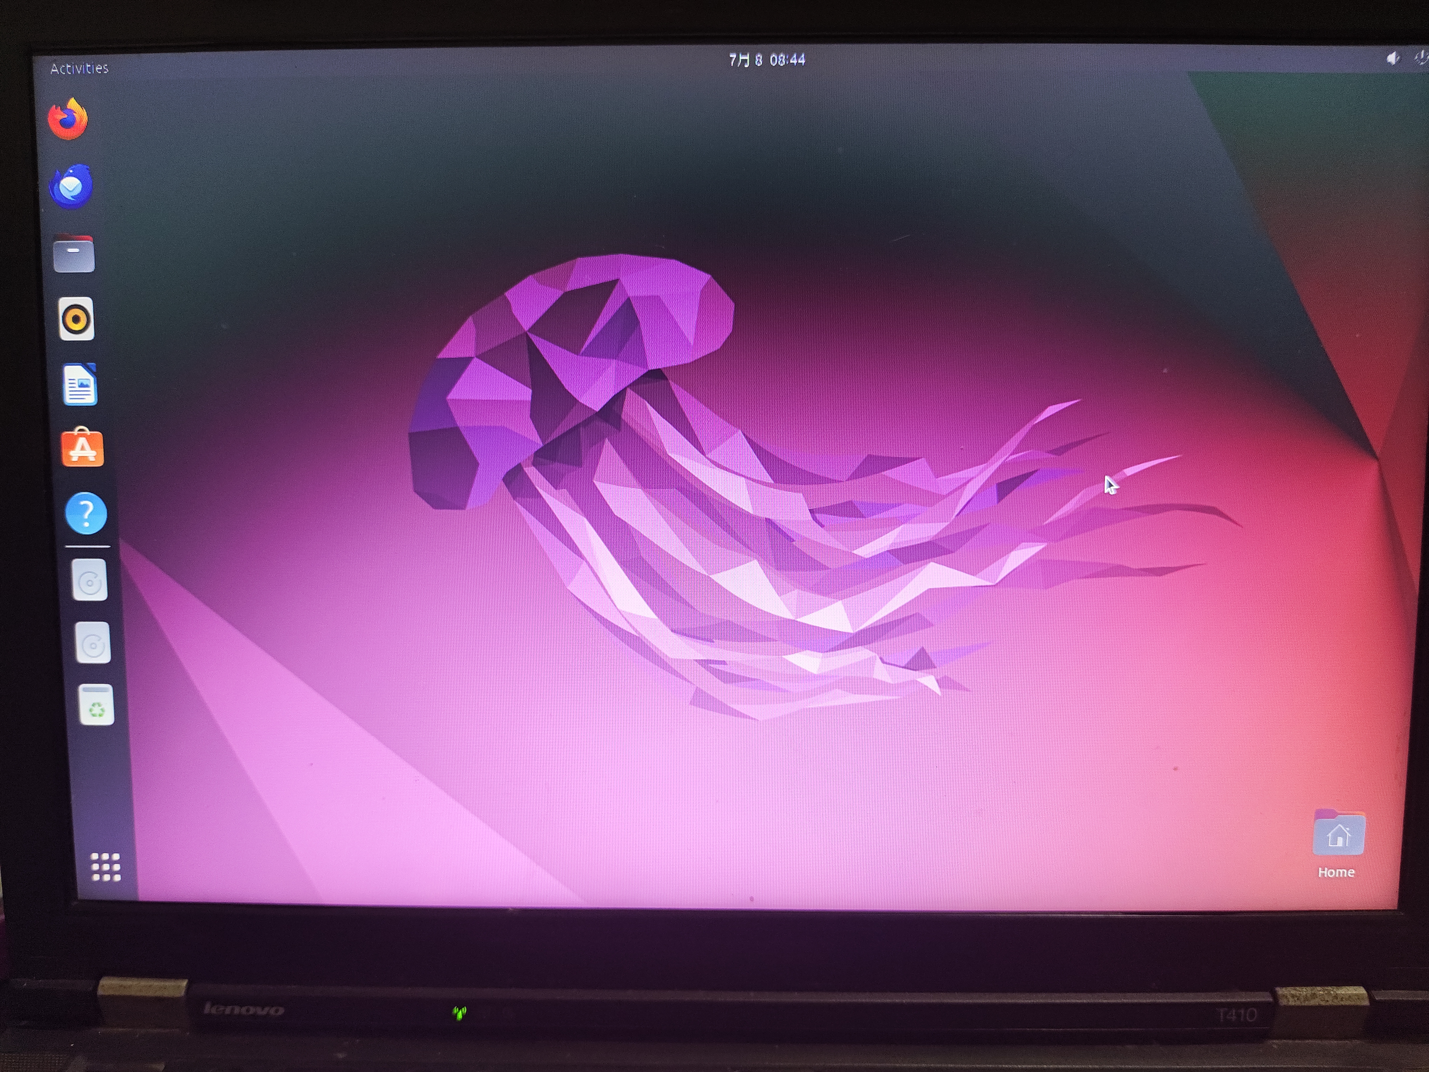Click the speaker icon in the top bar

pos(1392,58)
